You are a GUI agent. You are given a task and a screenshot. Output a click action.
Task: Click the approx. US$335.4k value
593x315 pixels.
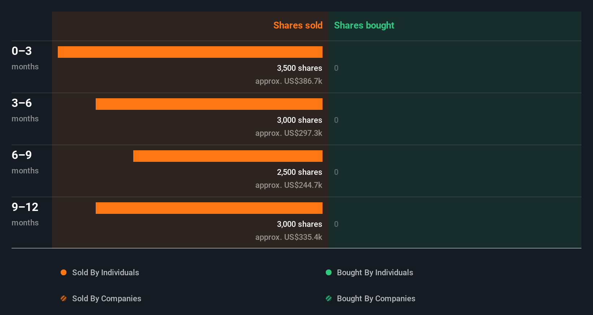pos(289,237)
